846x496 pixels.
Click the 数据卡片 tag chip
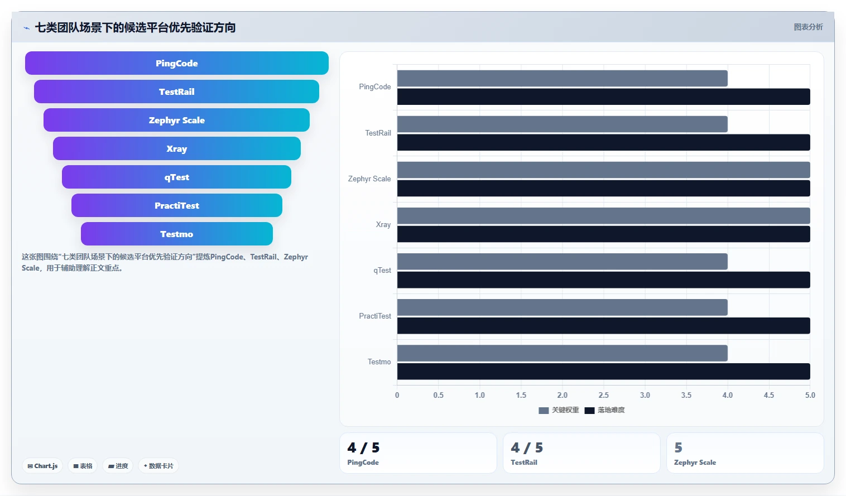coord(158,466)
